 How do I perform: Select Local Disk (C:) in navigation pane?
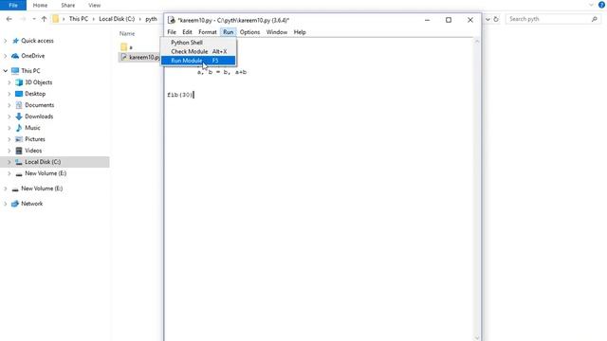coord(55,162)
